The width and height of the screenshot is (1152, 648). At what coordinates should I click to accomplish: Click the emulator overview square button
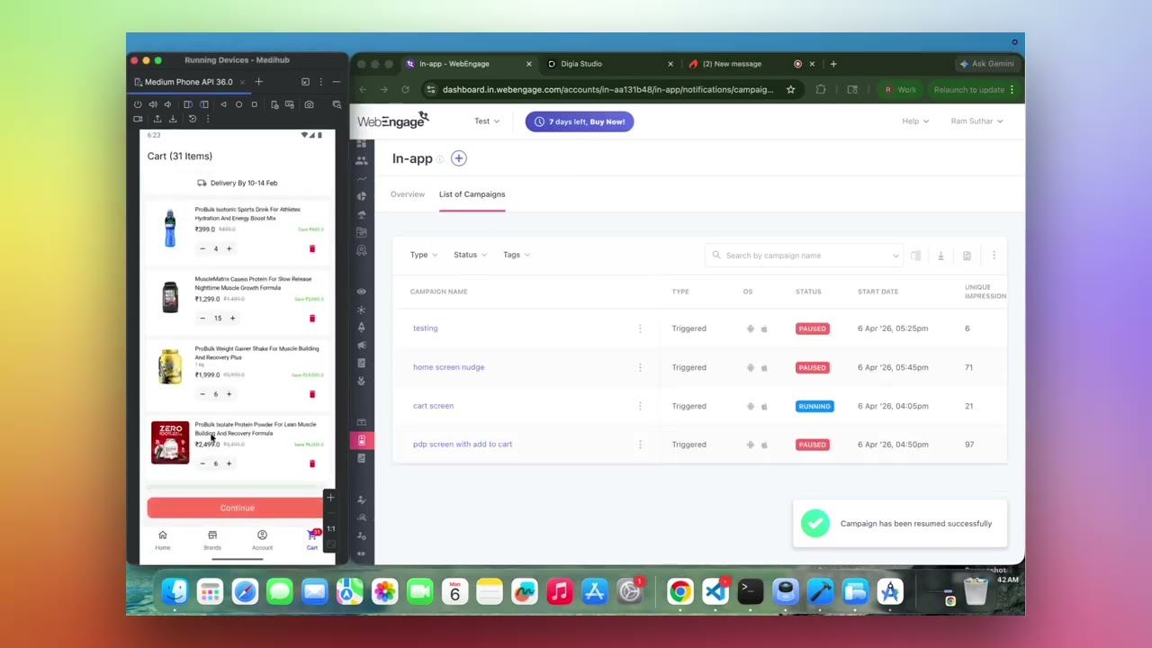pos(254,104)
